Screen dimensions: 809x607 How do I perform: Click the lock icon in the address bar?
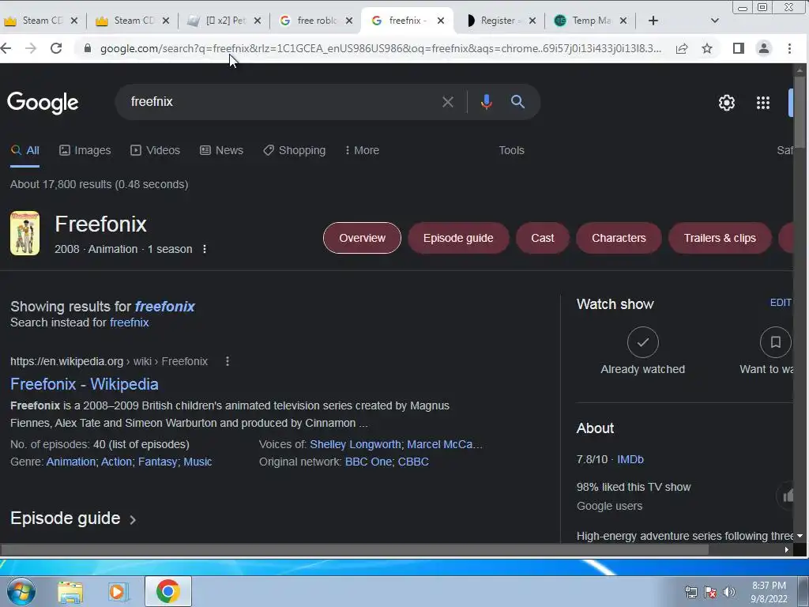click(88, 48)
